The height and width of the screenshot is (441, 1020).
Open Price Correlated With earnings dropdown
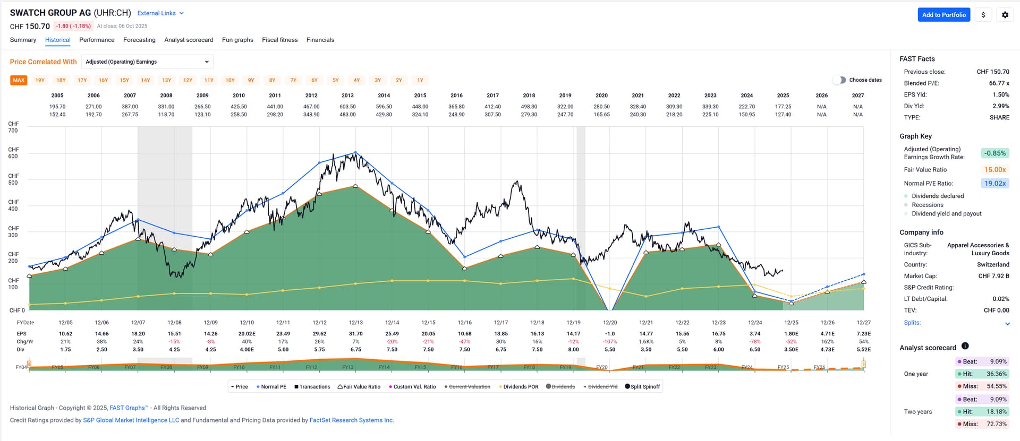click(147, 62)
